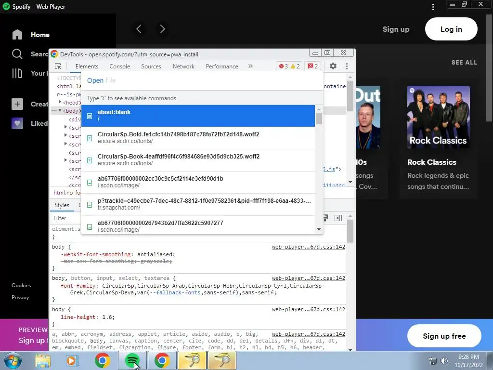493x370 pixels.
Task: Open Cookies link in sidebar
Action: pos(21,285)
